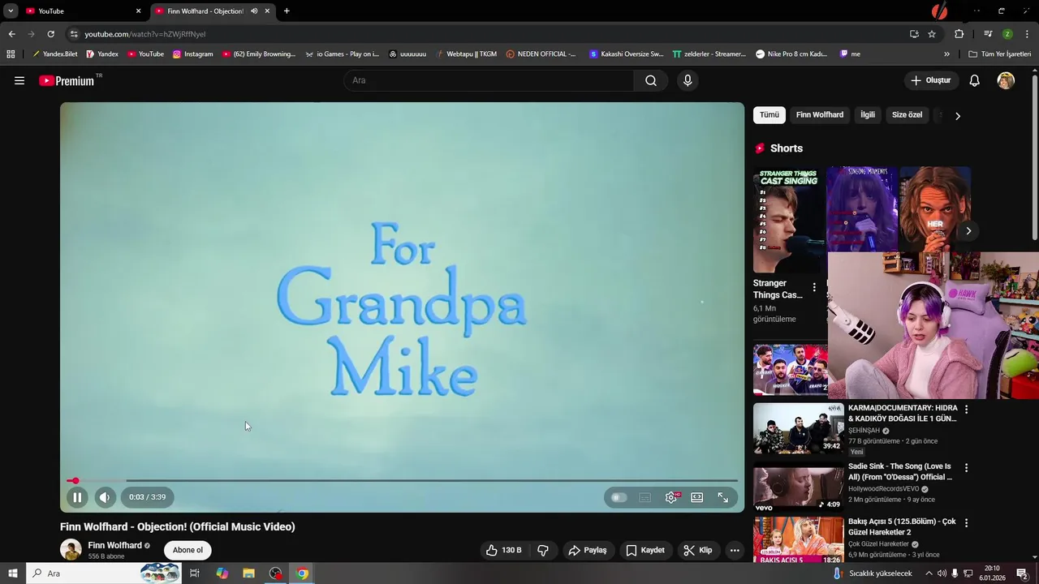Reload the page

click(x=50, y=34)
